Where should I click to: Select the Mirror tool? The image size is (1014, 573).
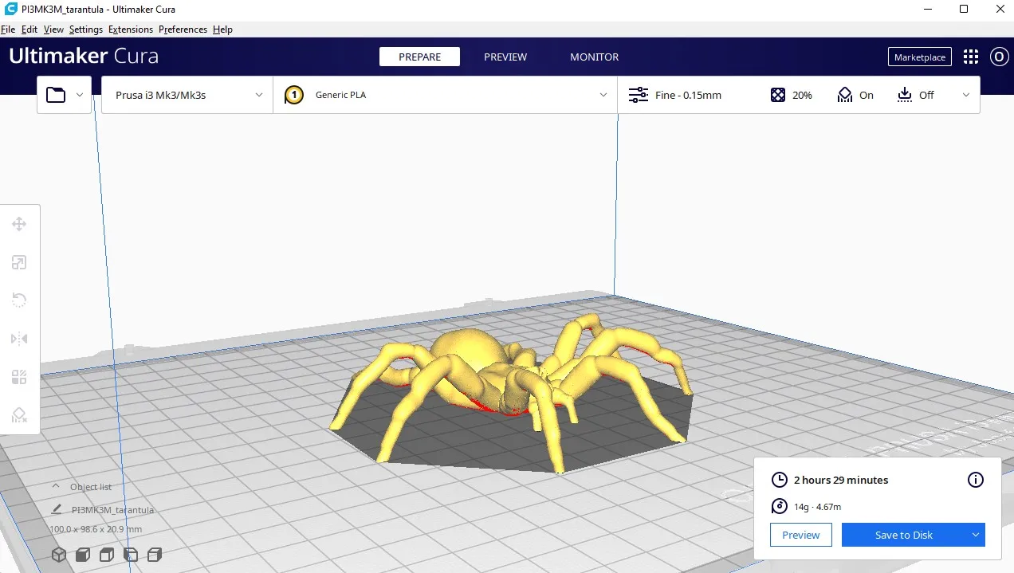pos(19,339)
